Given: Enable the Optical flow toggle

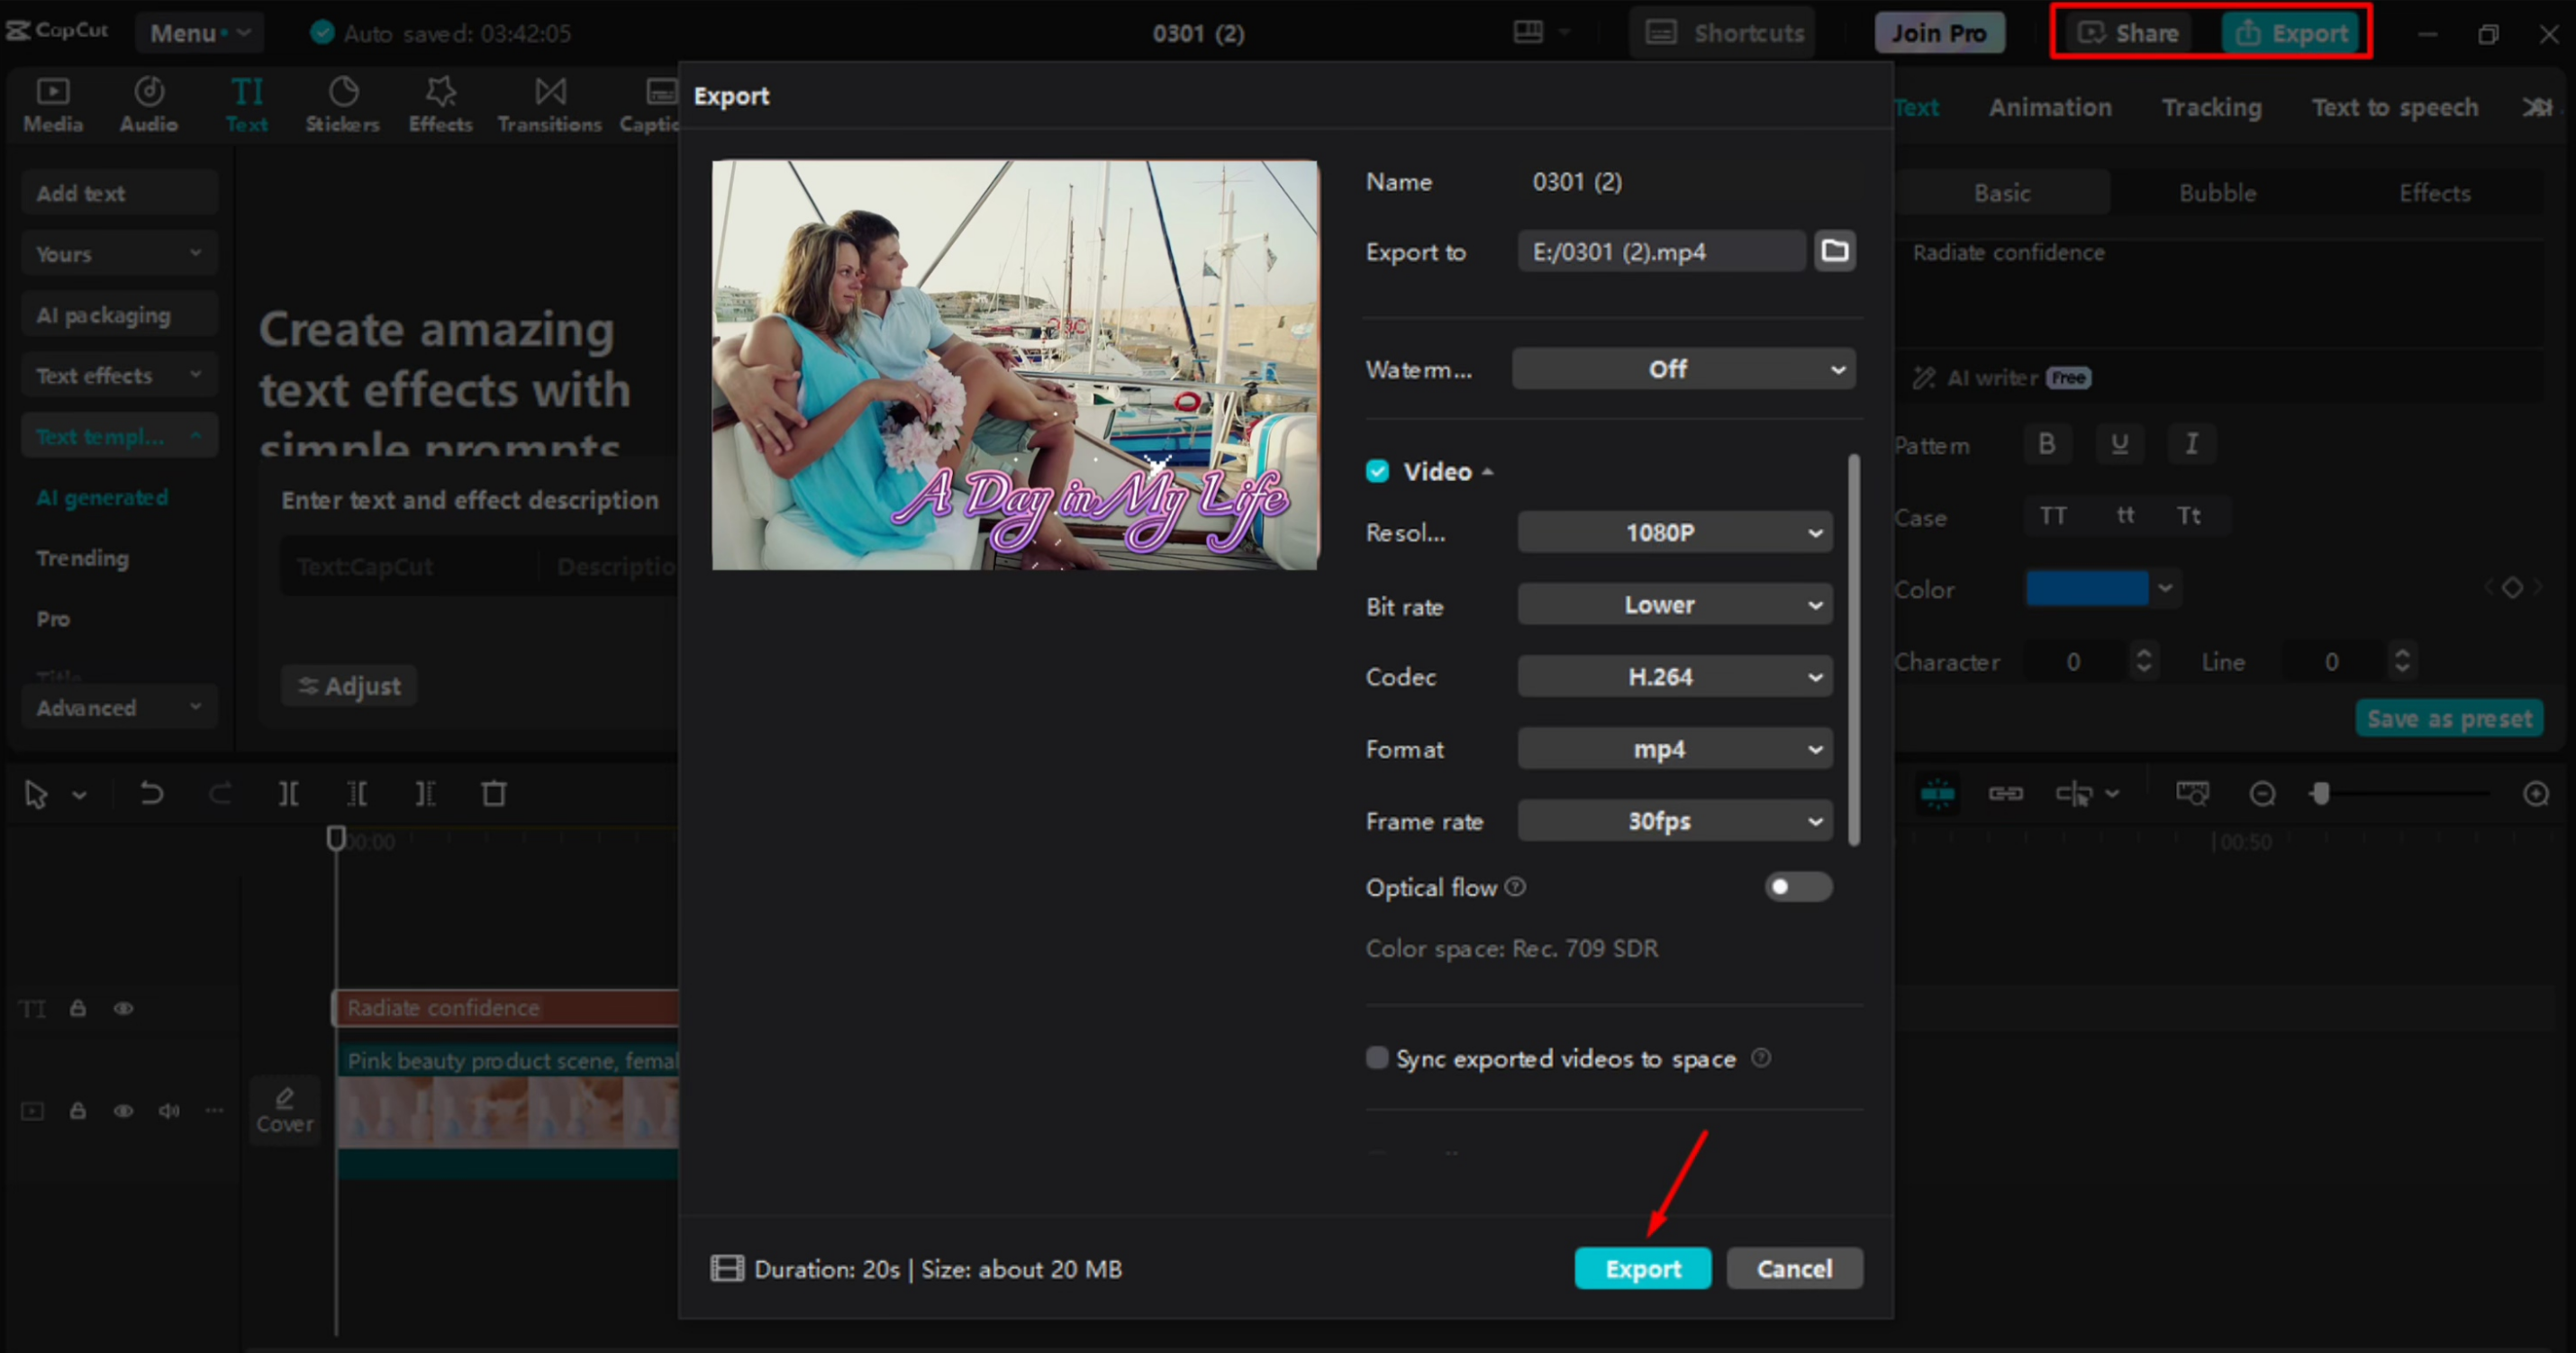Looking at the screenshot, I should [1797, 887].
